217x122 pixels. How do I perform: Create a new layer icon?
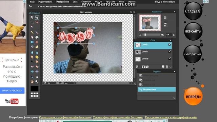pos(163,67)
